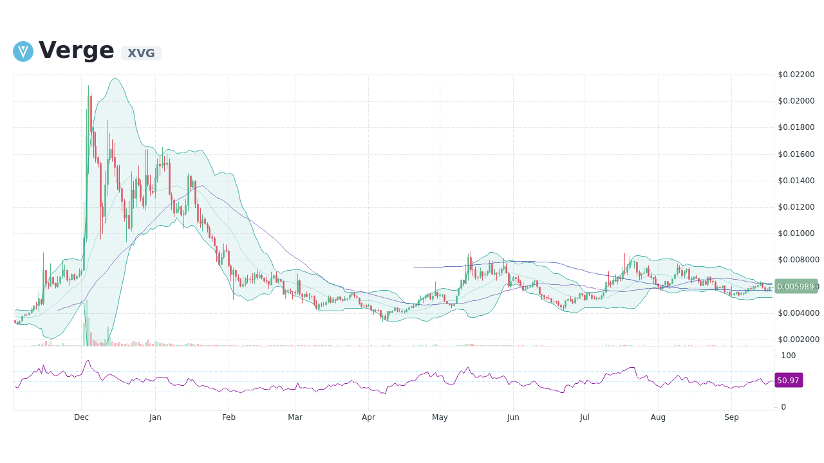Click the purple RSI value tag 50.97

tap(789, 380)
